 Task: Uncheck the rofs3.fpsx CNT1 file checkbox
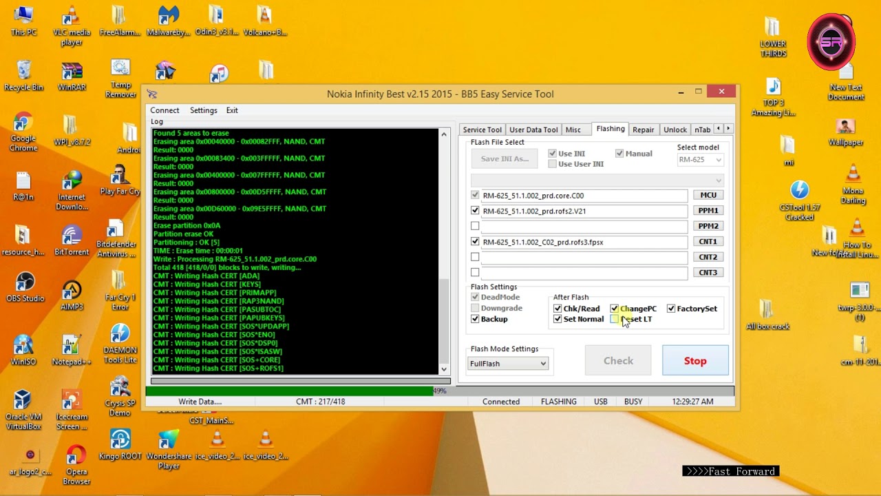pos(475,242)
